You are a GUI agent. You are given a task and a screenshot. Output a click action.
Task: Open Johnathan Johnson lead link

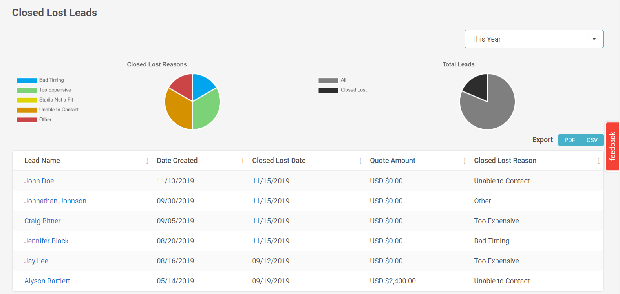tap(55, 201)
